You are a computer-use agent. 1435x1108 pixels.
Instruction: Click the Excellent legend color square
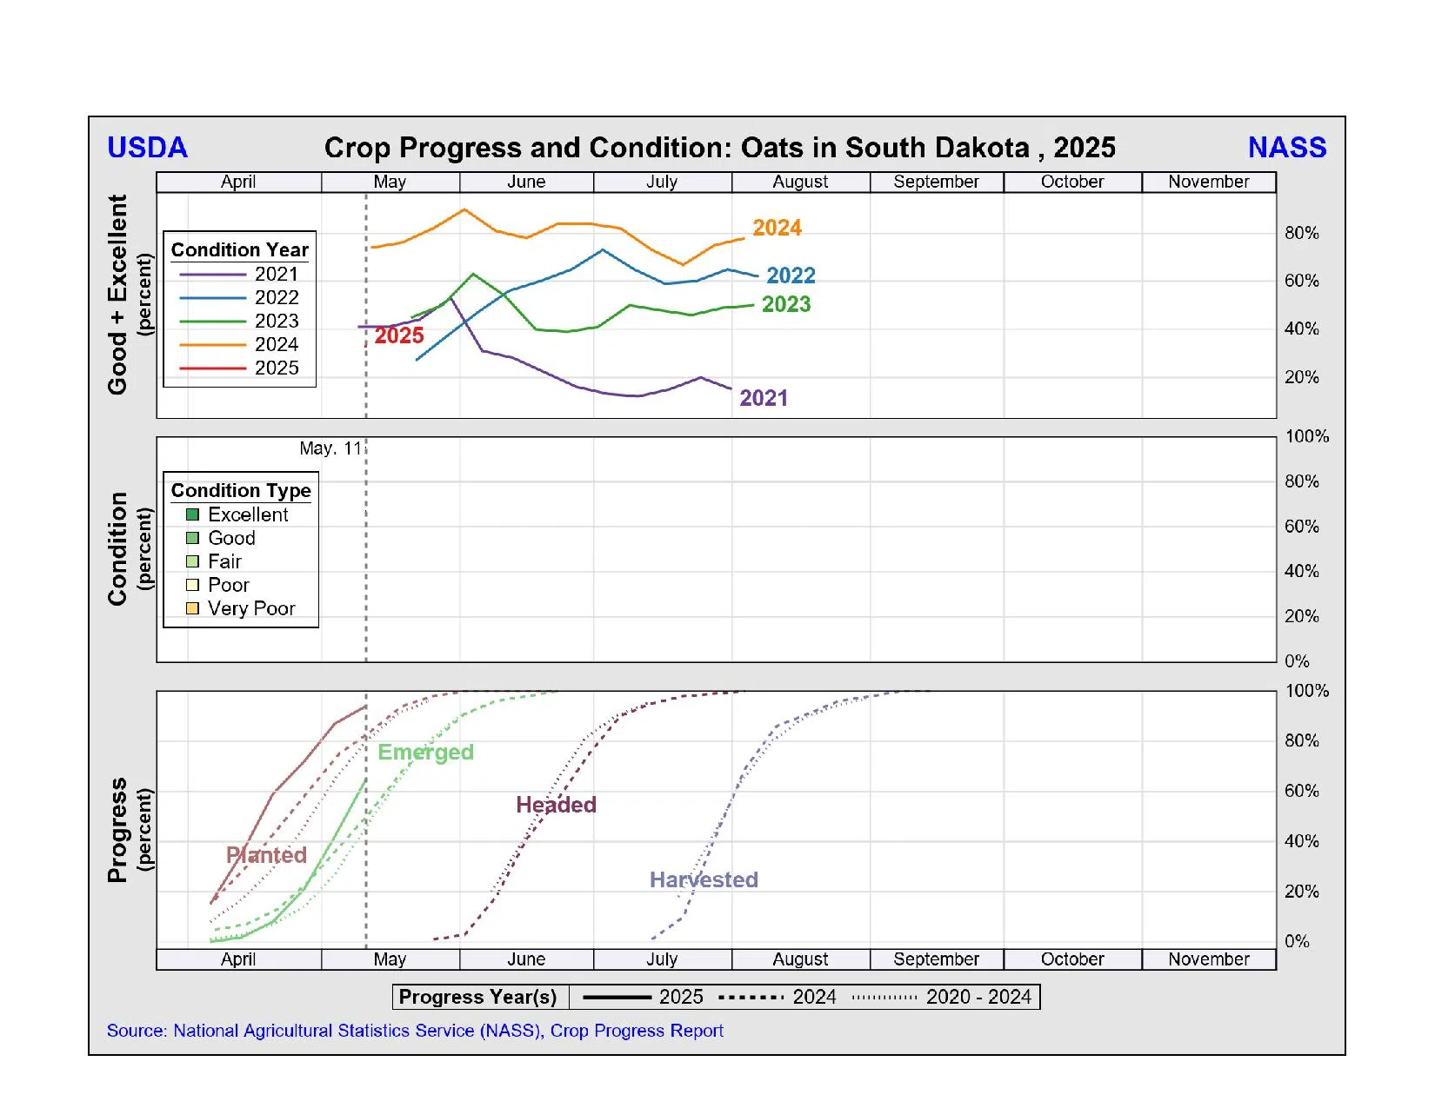click(x=192, y=514)
